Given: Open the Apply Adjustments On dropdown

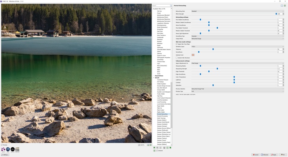Looking at the screenshot, I should tap(238, 63).
